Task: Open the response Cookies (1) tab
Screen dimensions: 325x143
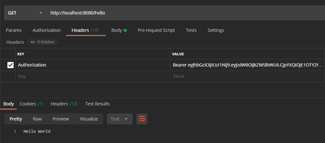Action: click(x=31, y=104)
